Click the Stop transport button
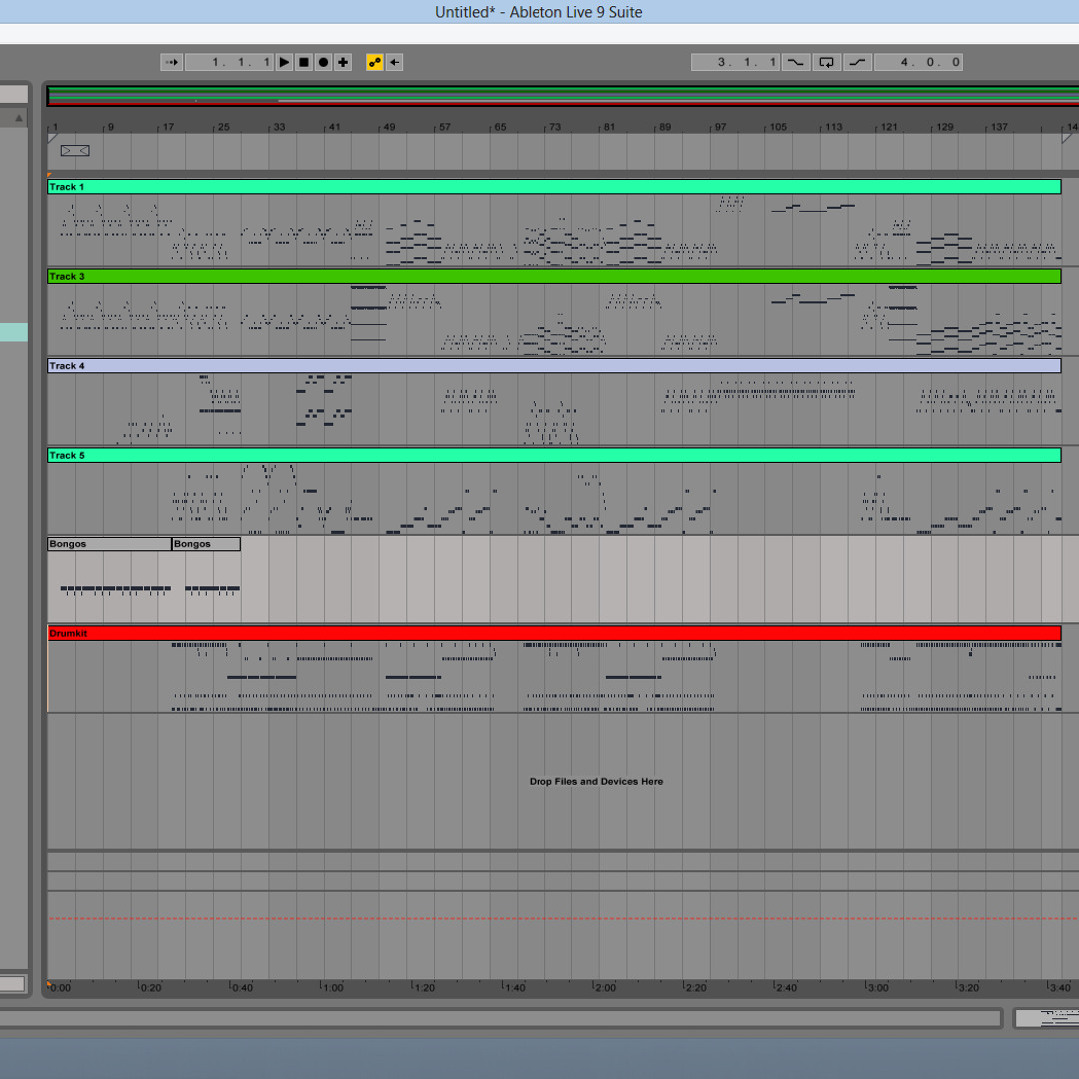Viewport: 1079px width, 1079px height. click(x=304, y=62)
